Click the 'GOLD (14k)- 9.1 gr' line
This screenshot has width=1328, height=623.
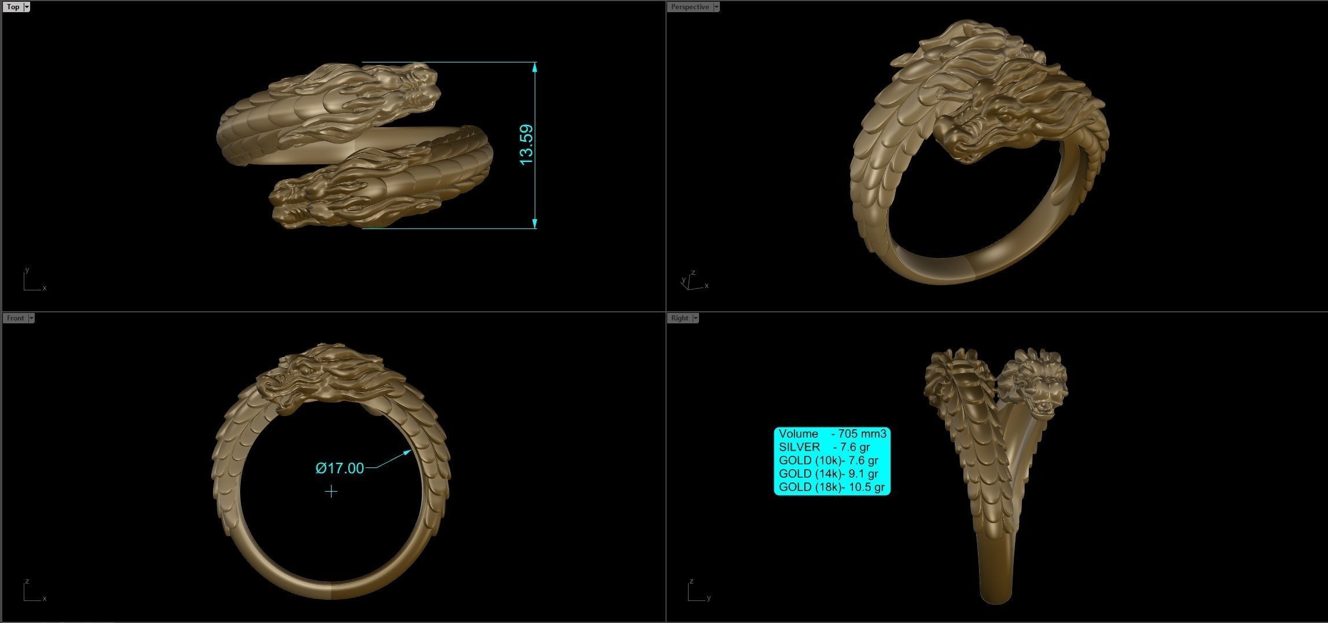(x=828, y=474)
